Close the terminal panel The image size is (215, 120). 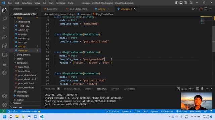(x=211, y=89)
